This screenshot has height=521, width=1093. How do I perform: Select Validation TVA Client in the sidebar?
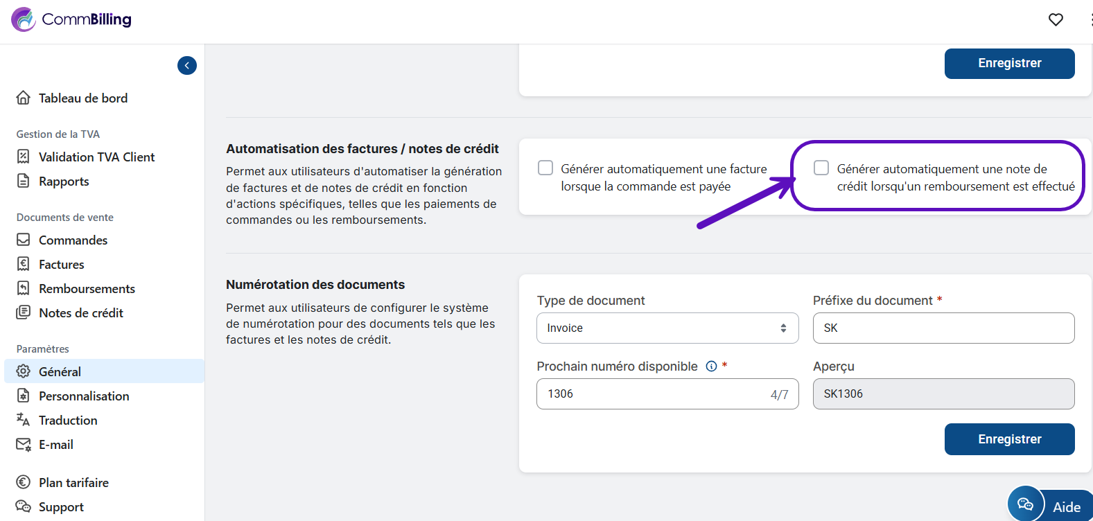point(96,157)
